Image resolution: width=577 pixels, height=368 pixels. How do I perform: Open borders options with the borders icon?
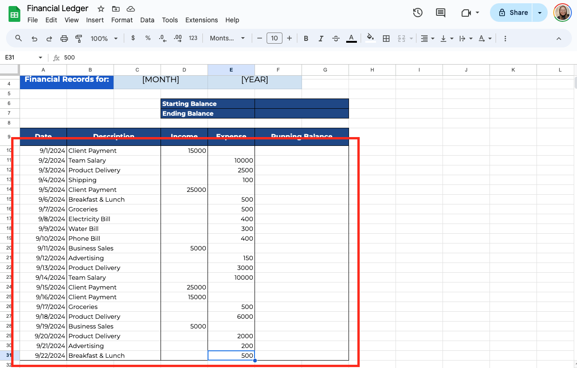pos(386,38)
